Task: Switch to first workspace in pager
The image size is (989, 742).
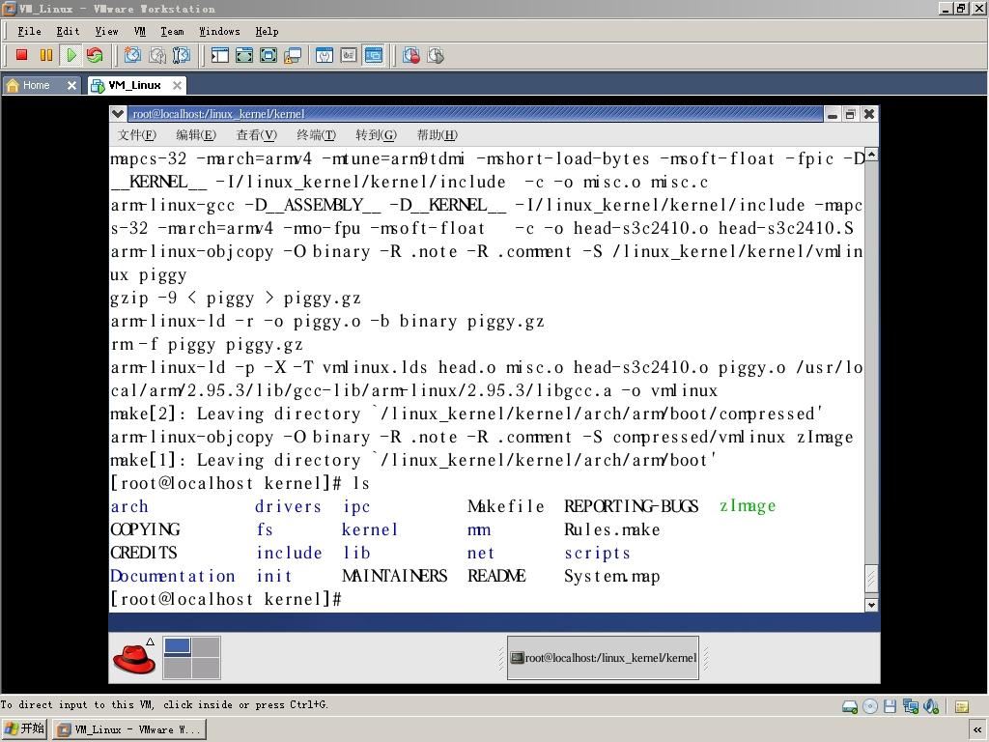Action: pyautogui.click(x=178, y=646)
